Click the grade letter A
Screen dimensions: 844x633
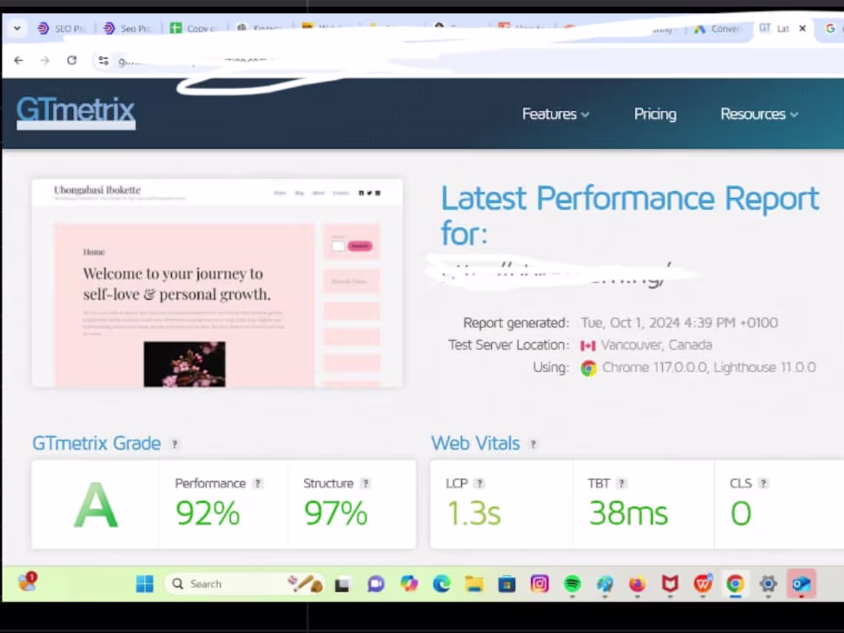point(95,505)
